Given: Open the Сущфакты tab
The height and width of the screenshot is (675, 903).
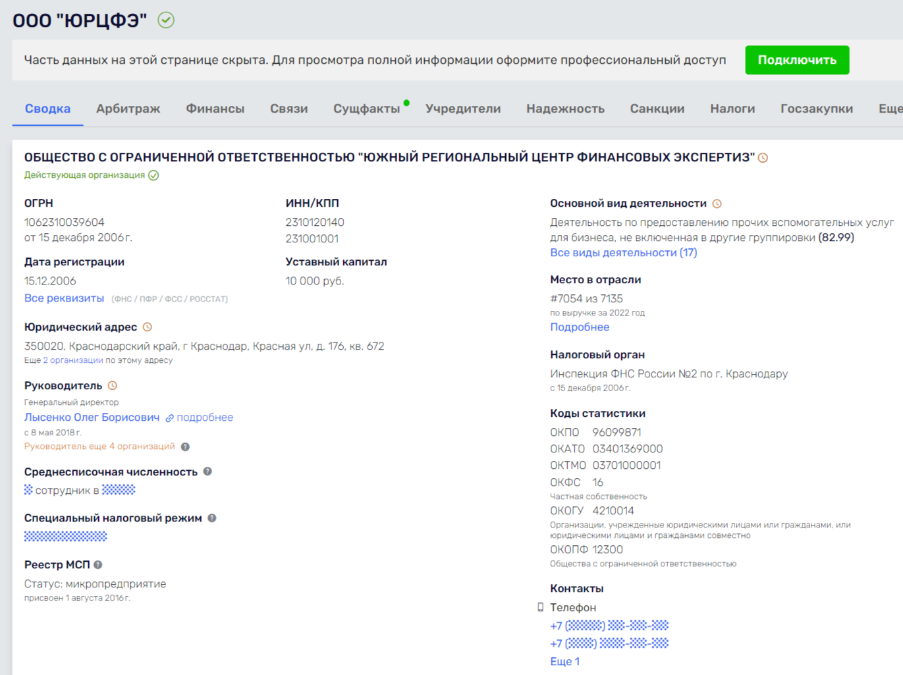Looking at the screenshot, I should [x=367, y=109].
